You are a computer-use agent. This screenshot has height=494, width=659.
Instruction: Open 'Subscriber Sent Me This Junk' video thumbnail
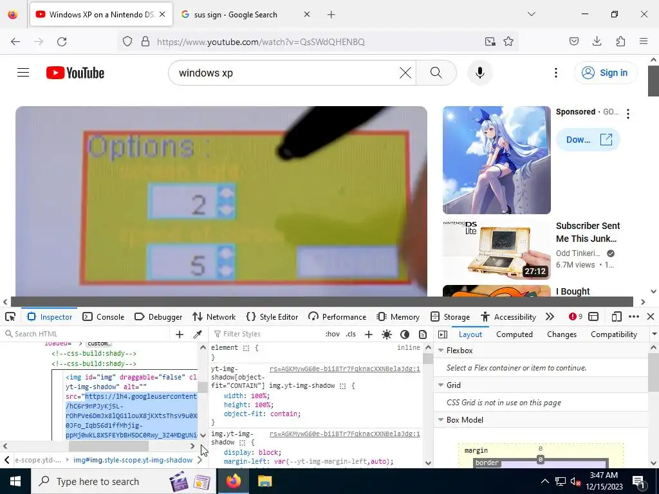pyautogui.click(x=497, y=250)
